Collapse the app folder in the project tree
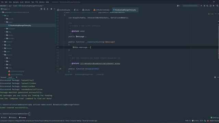 tap(3, 15)
